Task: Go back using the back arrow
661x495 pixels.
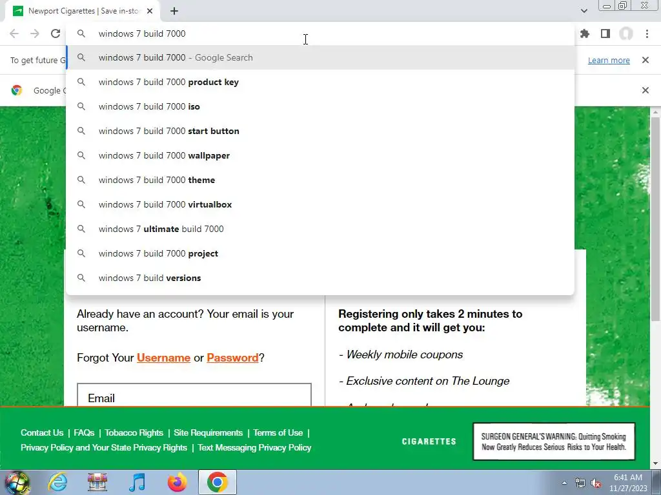Action: [x=14, y=34]
